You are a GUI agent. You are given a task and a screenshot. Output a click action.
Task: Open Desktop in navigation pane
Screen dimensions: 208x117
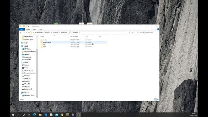[26, 54]
